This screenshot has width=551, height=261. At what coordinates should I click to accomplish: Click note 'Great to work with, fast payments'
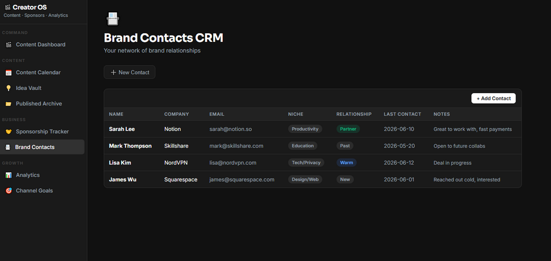click(x=472, y=129)
